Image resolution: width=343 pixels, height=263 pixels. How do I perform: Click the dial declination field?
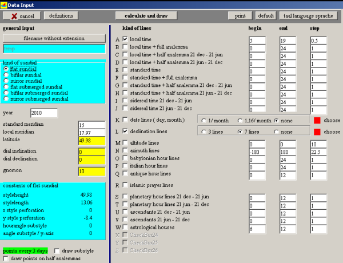(91, 160)
